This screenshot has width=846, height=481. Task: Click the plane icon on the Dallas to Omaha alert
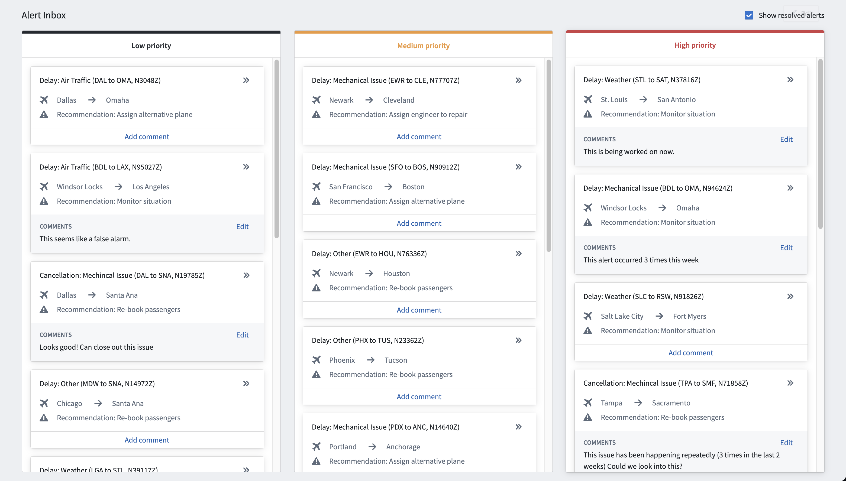tap(44, 100)
